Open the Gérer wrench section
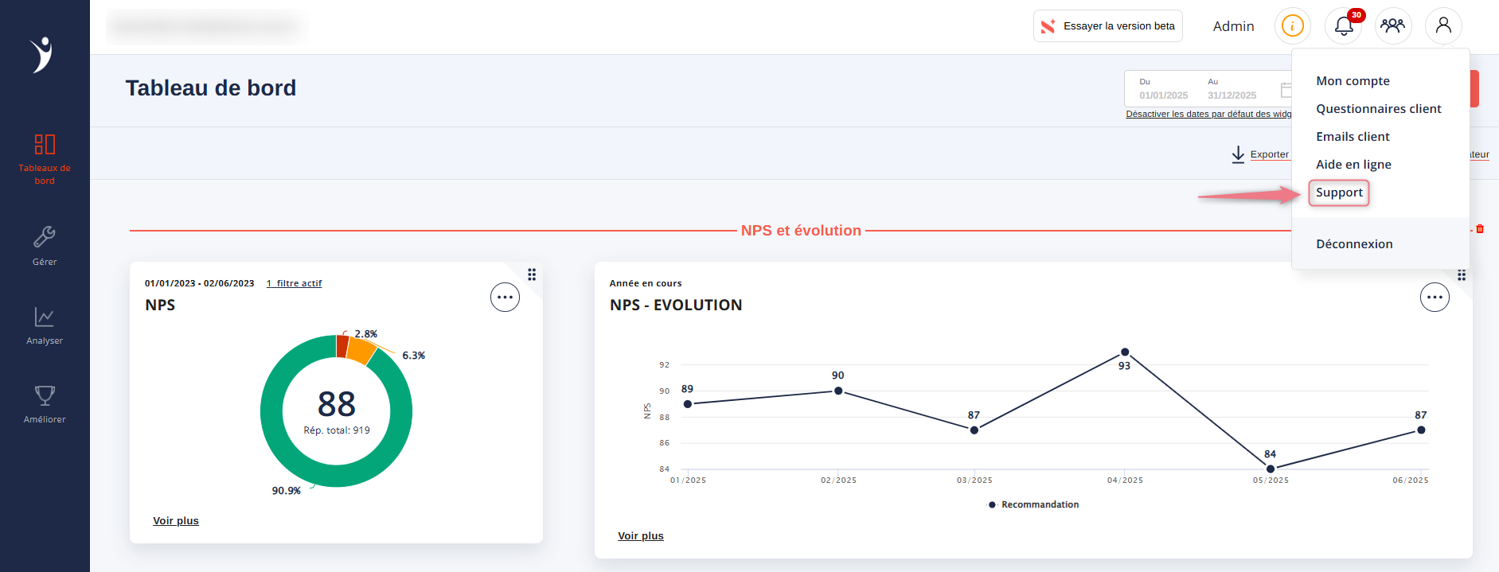 tap(45, 245)
